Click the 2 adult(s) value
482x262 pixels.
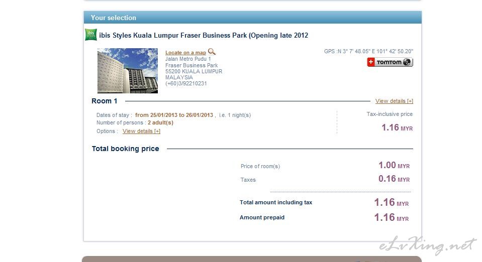coord(160,122)
